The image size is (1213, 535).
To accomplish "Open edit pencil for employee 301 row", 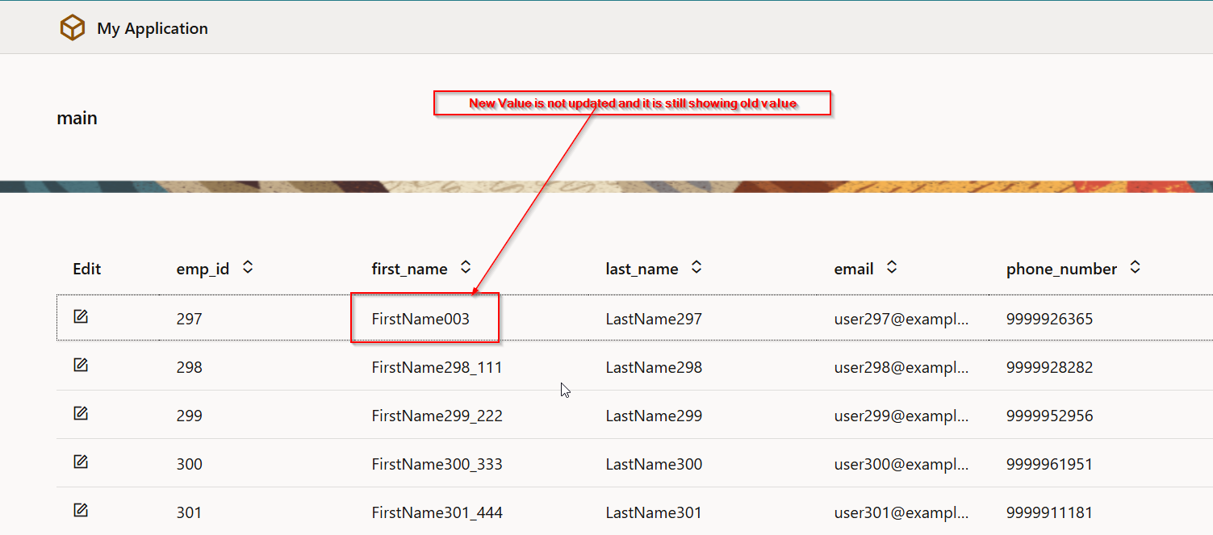I will [x=81, y=511].
